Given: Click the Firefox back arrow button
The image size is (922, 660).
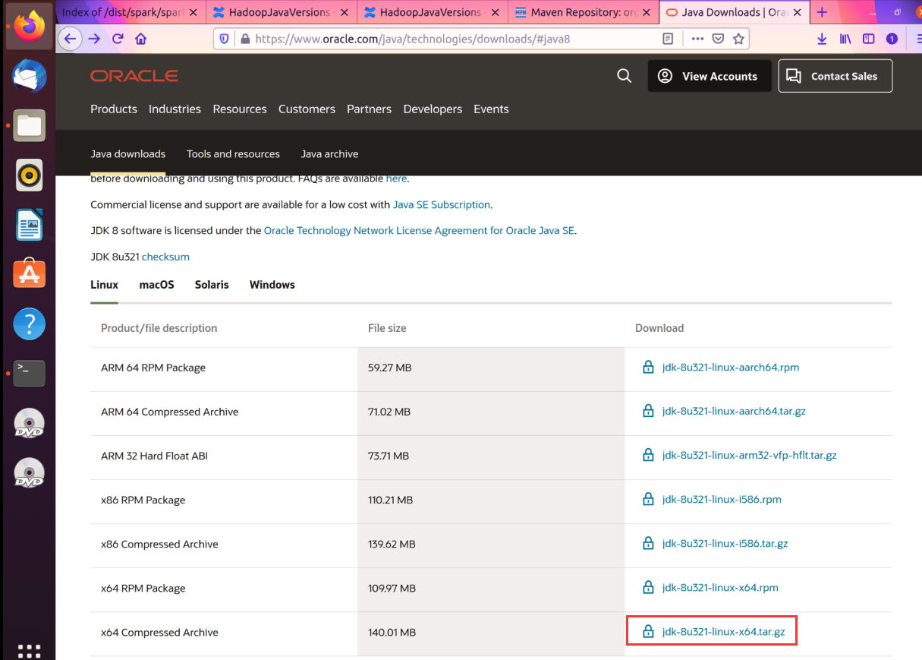Looking at the screenshot, I should (x=70, y=39).
